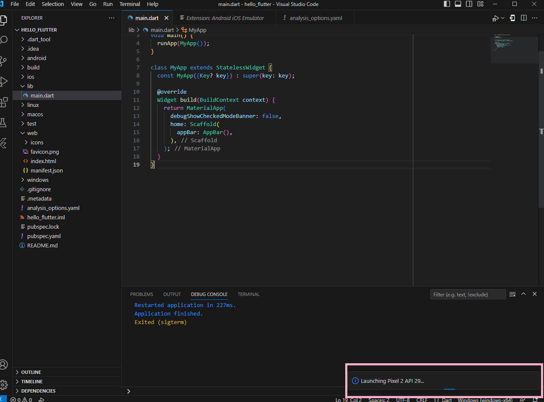544x402 pixels.
Task: Toggle word wrap icon beside filter field
Action: point(513,294)
